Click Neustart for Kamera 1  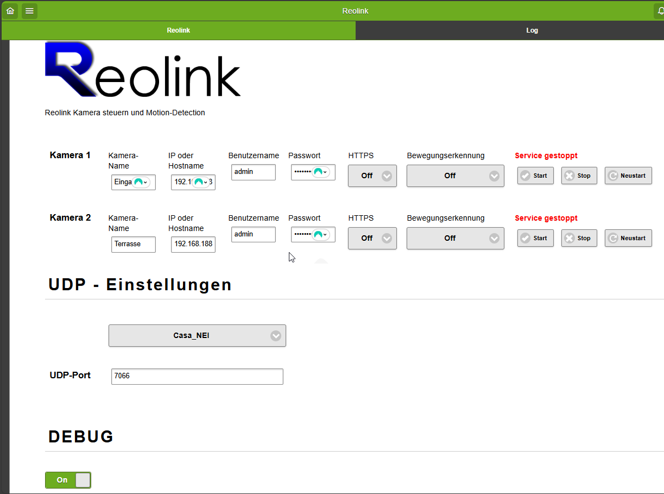pos(628,176)
